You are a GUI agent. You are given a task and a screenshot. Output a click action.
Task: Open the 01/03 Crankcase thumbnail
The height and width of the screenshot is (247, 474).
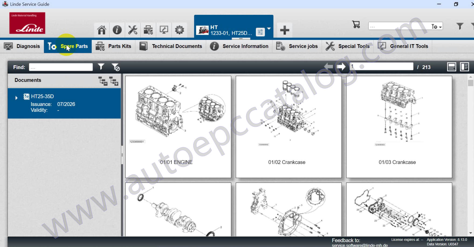click(399, 127)
